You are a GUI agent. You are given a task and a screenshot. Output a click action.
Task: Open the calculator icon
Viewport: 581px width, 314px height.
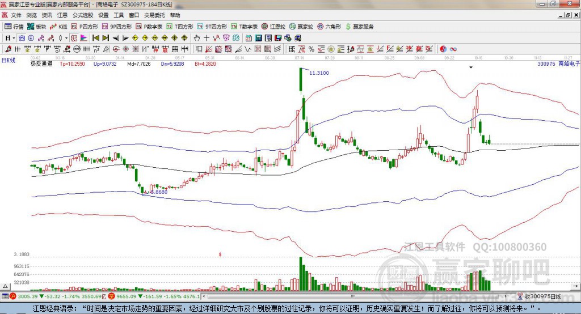(x=258, y=38)
